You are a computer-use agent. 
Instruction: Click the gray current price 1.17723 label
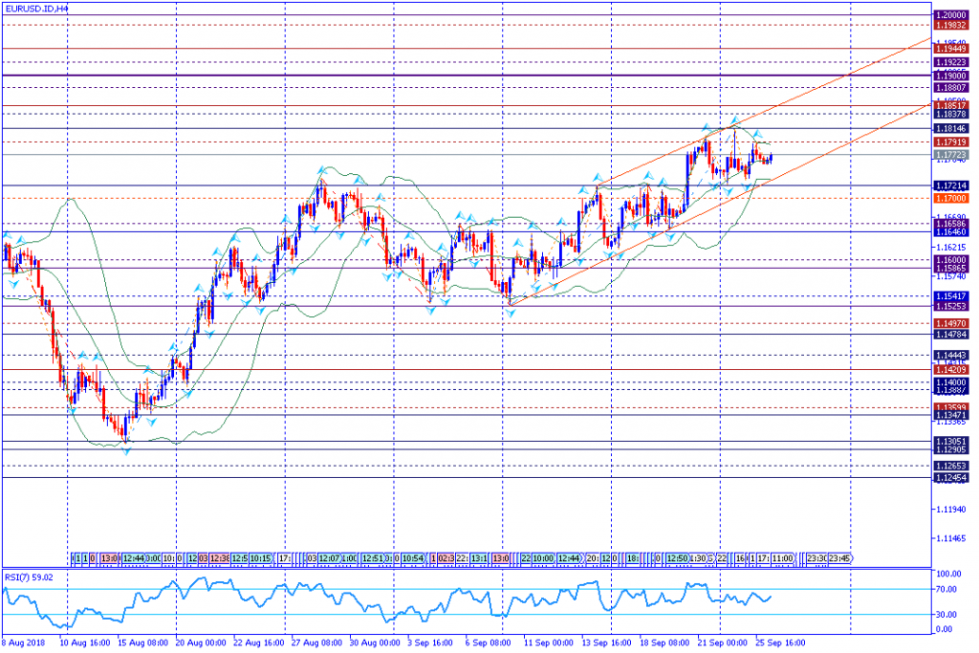[950, 154]
